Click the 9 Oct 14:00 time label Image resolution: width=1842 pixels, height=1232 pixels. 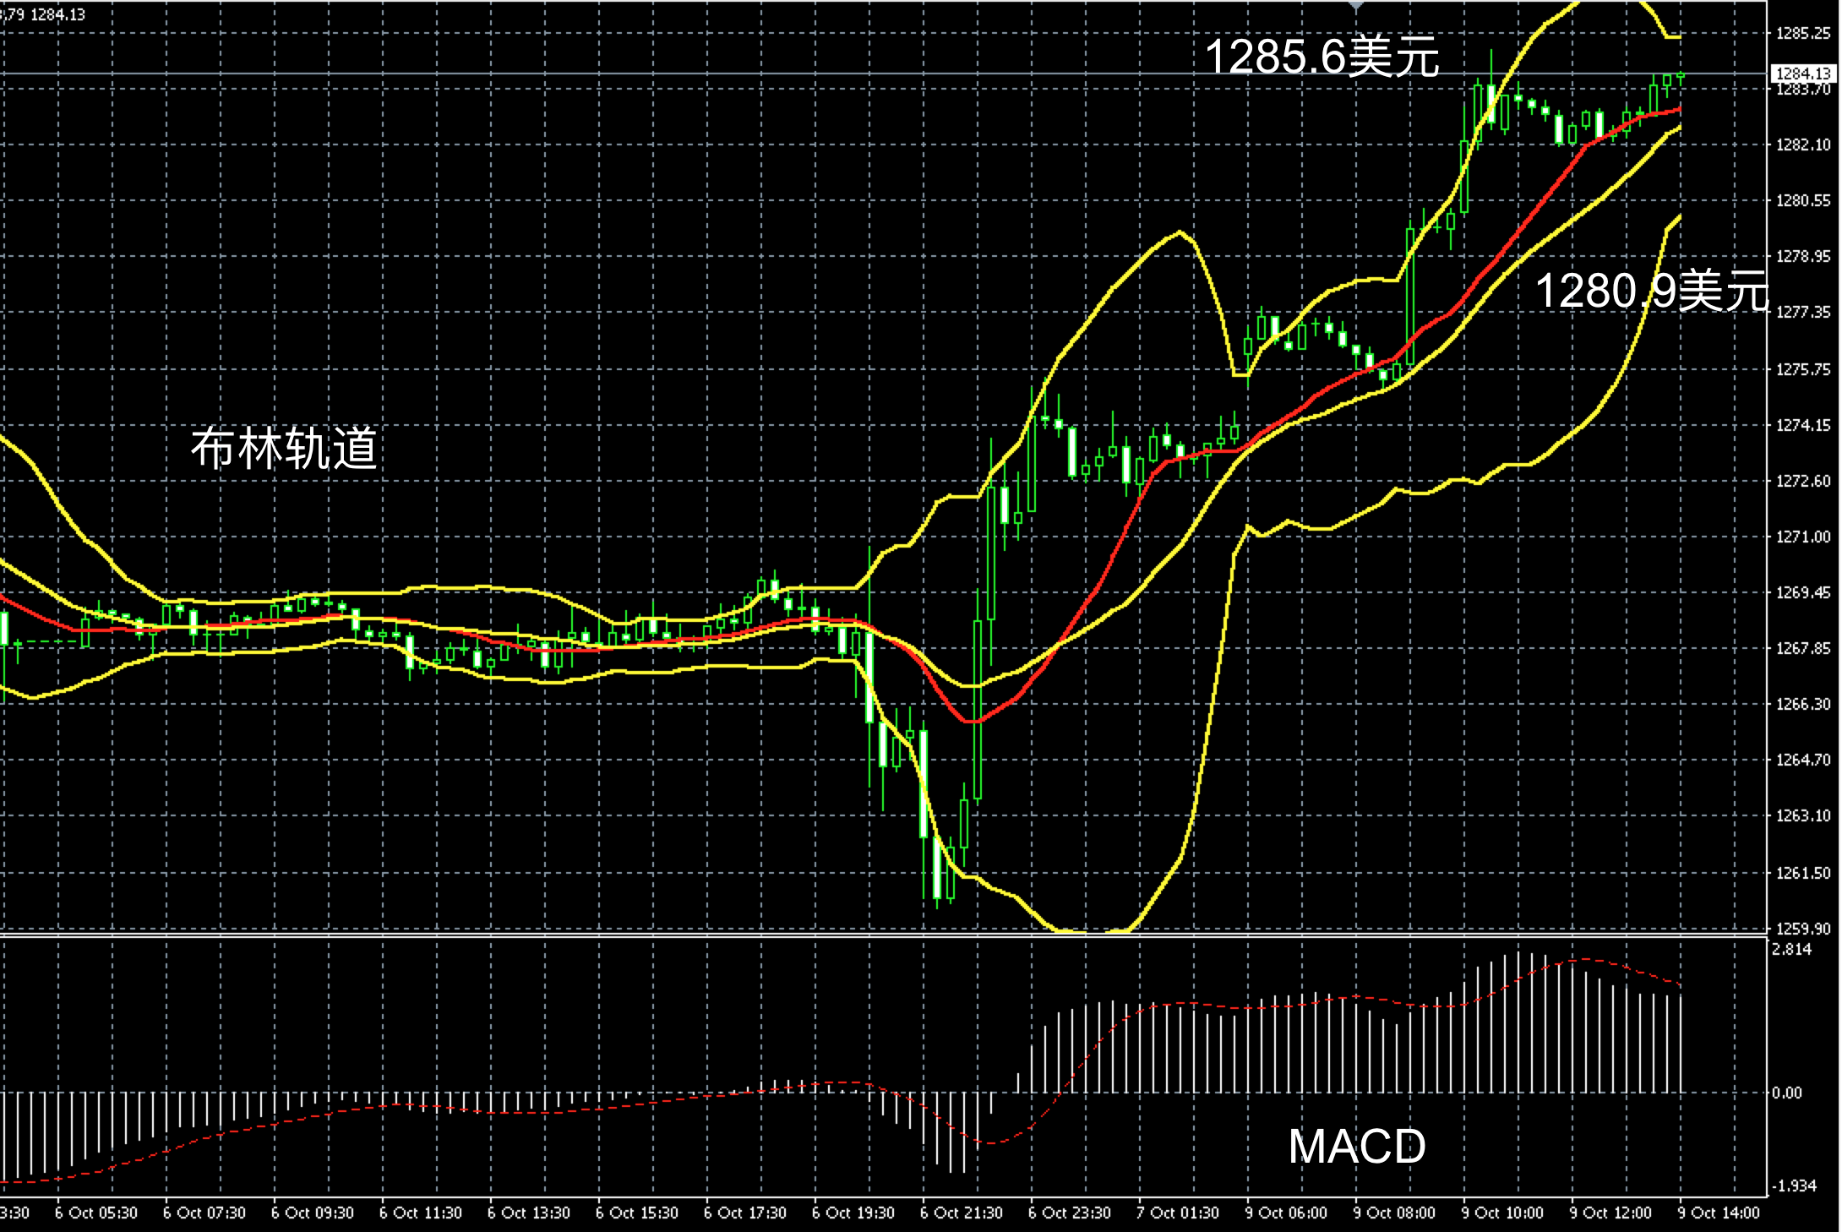[1719, 1213]
